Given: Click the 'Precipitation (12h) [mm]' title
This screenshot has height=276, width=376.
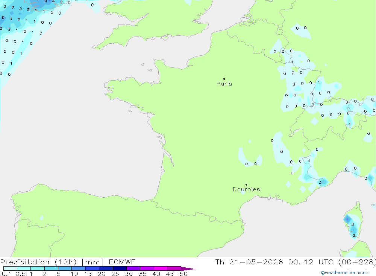Looking at the screenshot, I should [x=52, y=262].
